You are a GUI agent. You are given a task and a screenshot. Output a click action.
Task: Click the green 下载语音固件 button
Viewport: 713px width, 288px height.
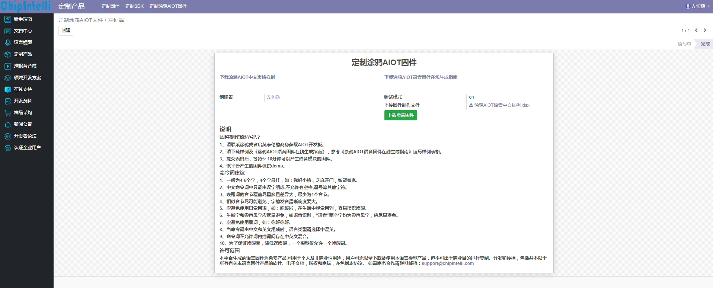tap(401, 115)
